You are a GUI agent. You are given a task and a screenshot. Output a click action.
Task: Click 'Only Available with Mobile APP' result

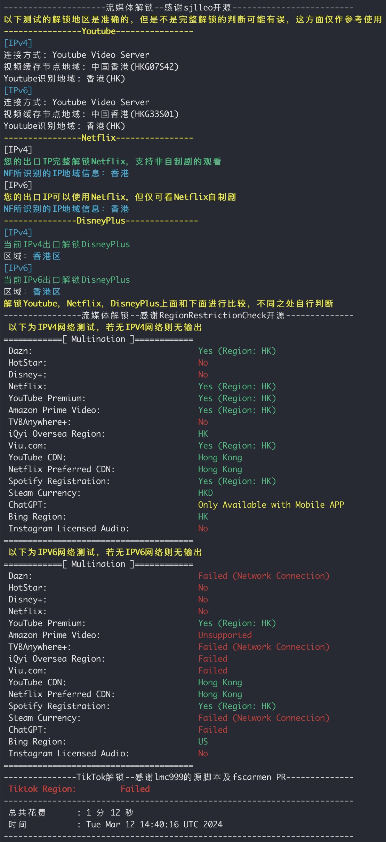271,505
